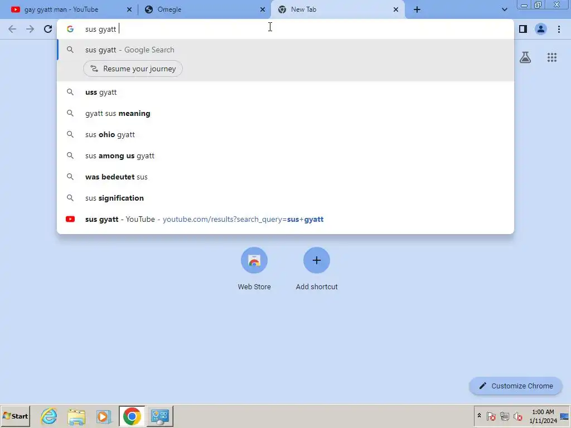The image size is (571, 428).
Task: Click the Chrome taskbar icon
Action: [x=132, y=416]
